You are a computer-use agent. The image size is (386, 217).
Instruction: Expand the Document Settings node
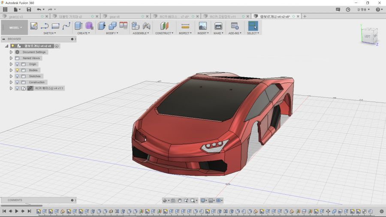(11, 52)
